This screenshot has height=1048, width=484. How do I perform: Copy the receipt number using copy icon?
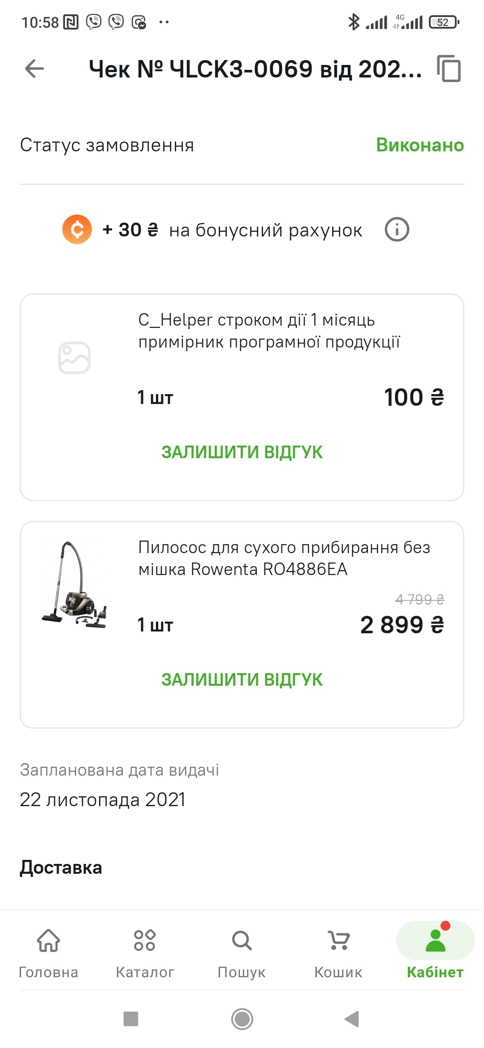449,69
